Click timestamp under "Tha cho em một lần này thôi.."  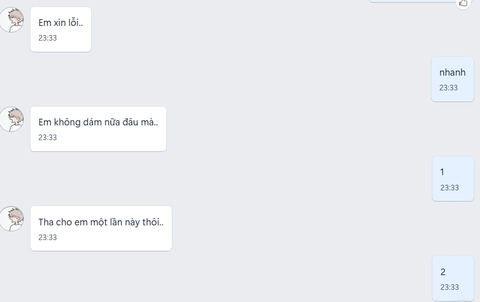(48, 238)
